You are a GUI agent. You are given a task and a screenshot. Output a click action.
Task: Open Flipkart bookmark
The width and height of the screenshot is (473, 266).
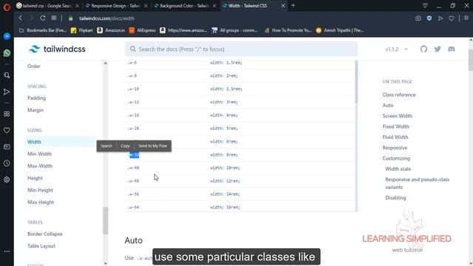pos(82,30)
